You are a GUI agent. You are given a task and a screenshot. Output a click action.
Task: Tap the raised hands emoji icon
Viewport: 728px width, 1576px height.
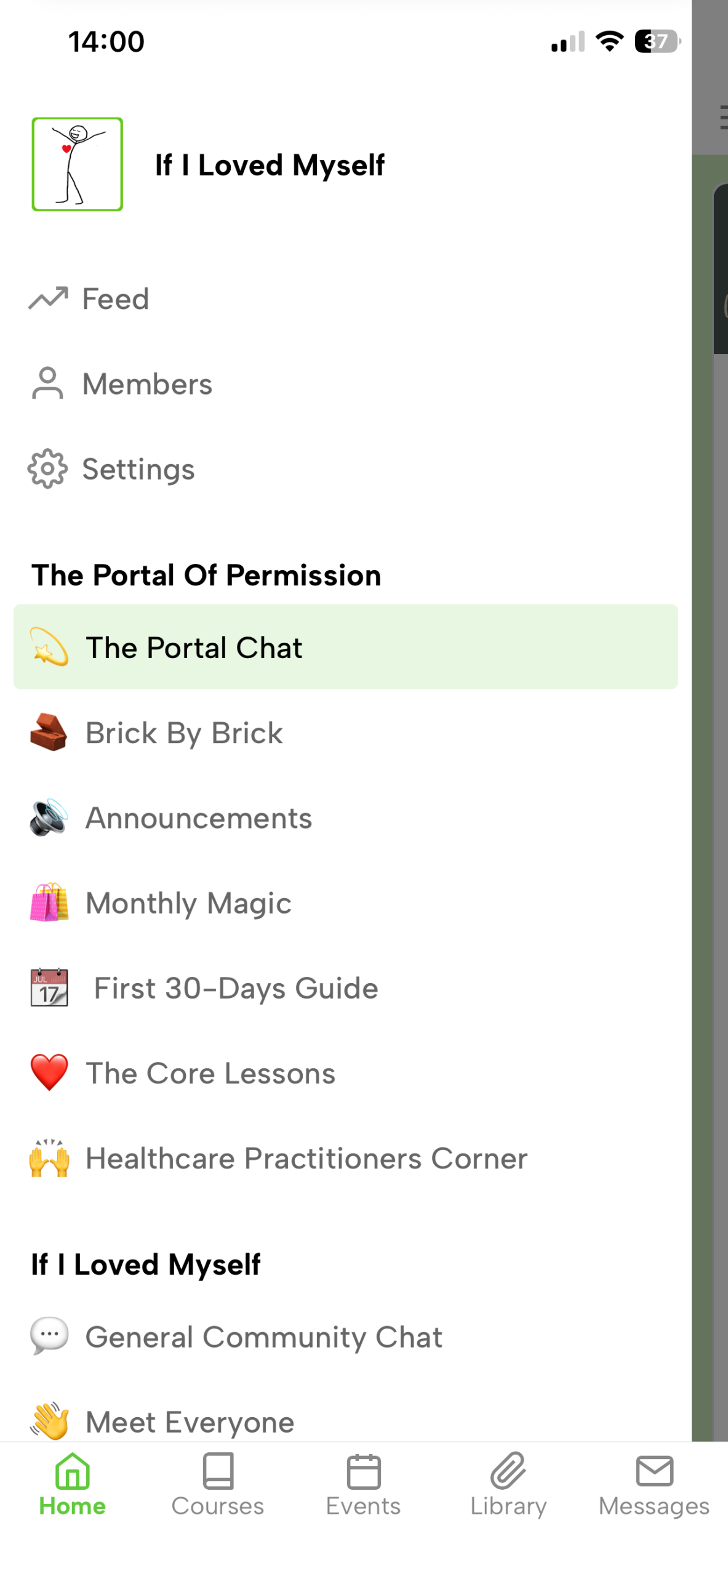(49, 1158)
